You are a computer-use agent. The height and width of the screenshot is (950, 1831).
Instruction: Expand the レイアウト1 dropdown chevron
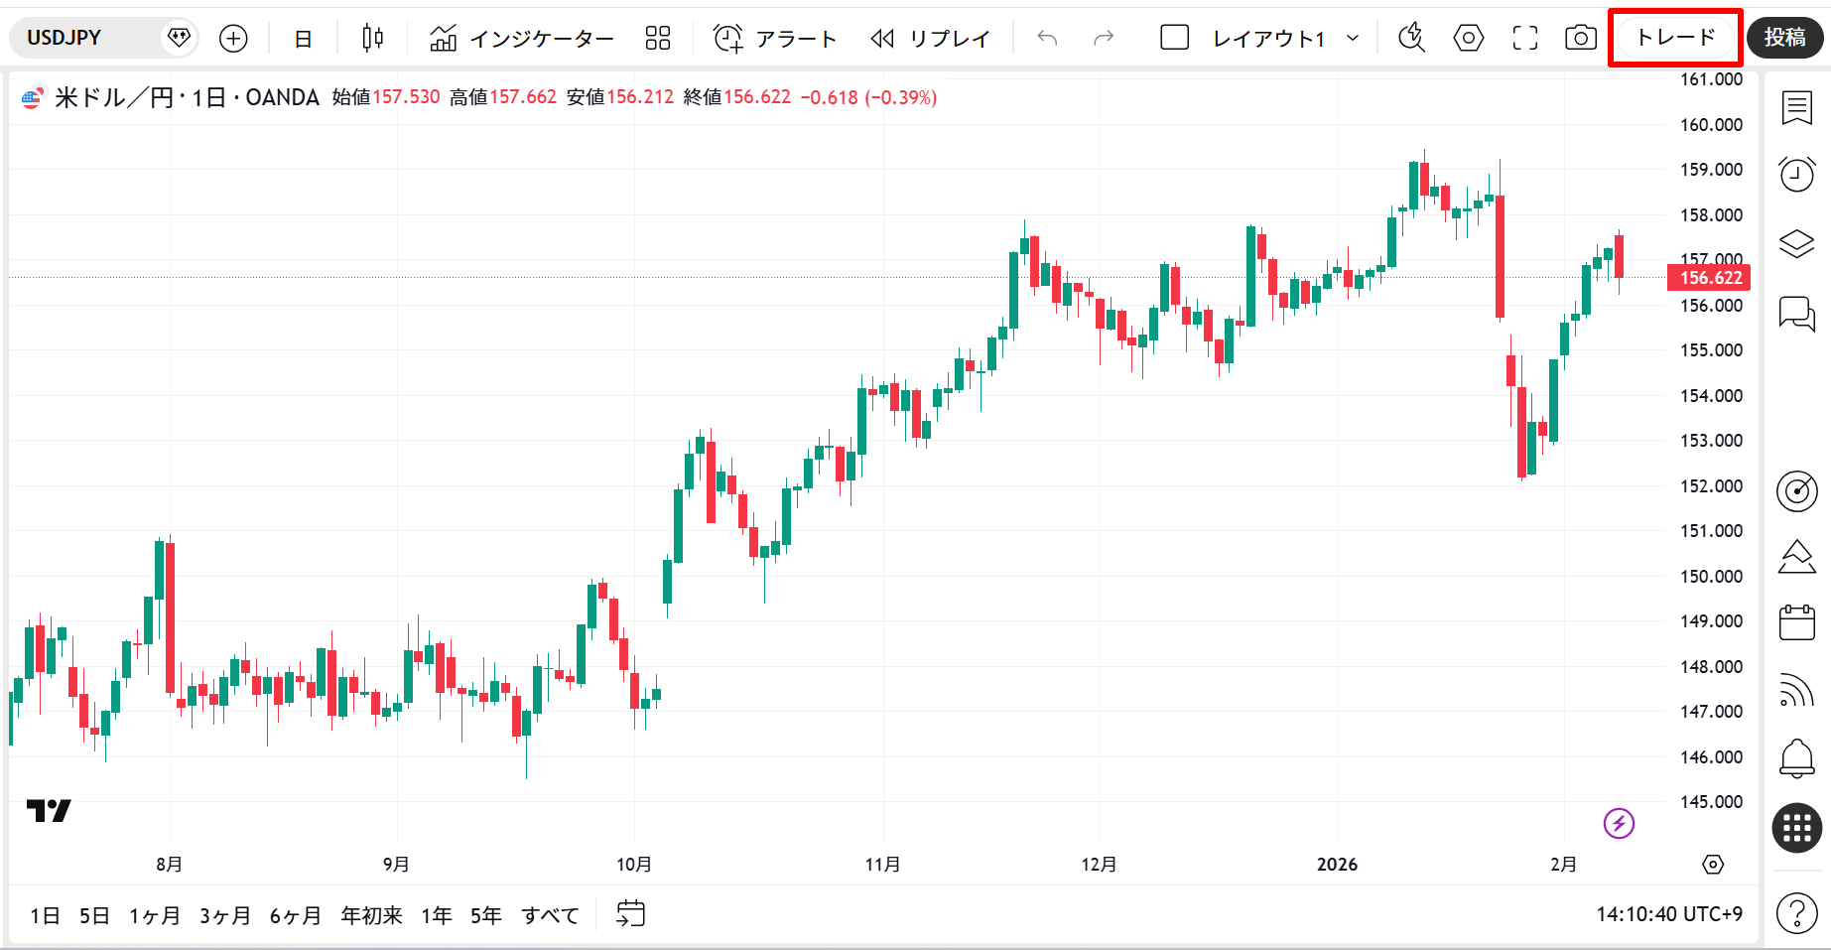click(x=1352, y=39)
